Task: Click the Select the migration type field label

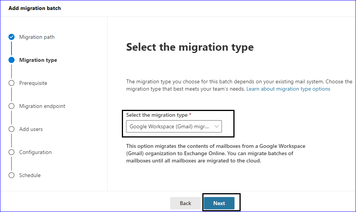Action: (x=157, y=115)
